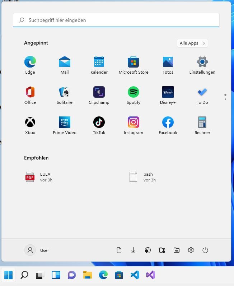Open Microsoft Store from pinned apps

click(x=134, y=65)
